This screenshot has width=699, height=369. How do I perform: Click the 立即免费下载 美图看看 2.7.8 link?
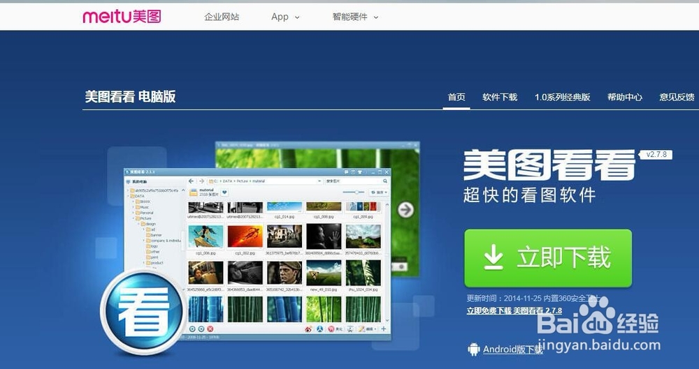point(514,310)
